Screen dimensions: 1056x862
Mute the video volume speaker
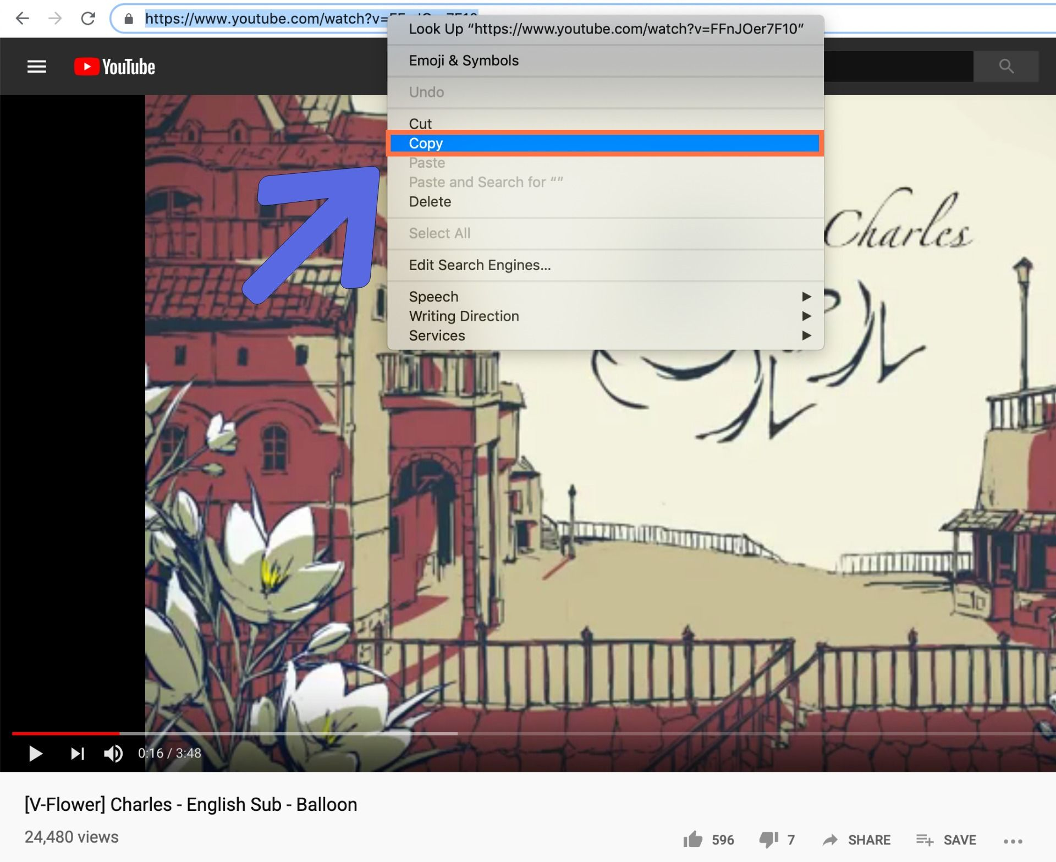[x=113, y=753]
